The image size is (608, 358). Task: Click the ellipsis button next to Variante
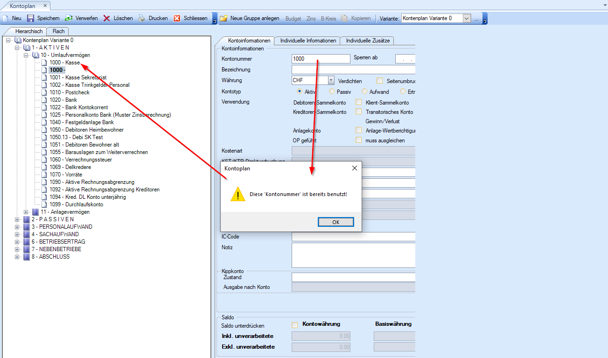tap(476, 18)
